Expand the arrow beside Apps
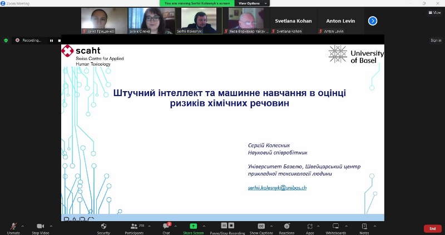The height and width of the screenshot is (235, 445). [x=318, y=226]
